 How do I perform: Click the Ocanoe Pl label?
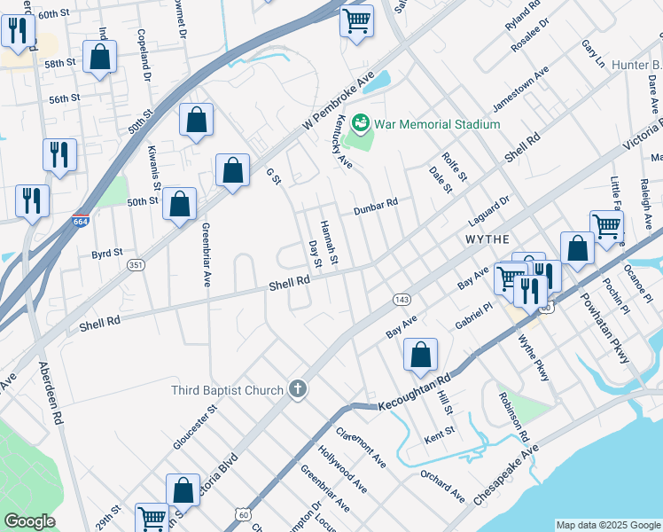638,284
